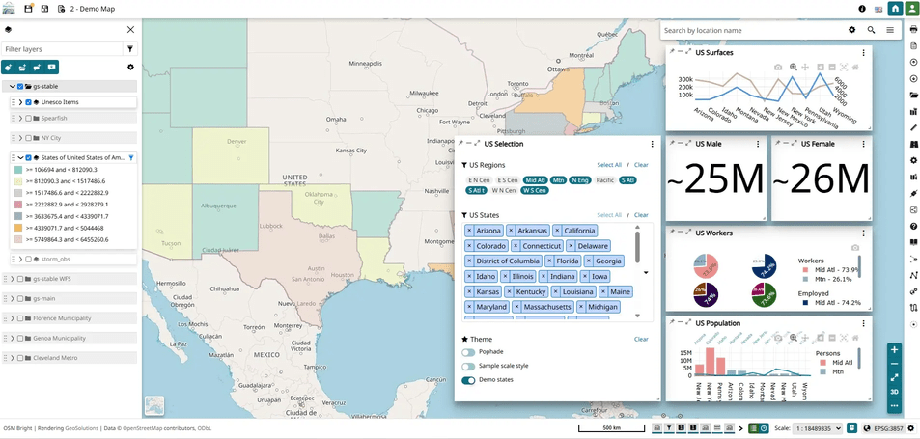Open US Workers widget kebab menu

(863, 233)
